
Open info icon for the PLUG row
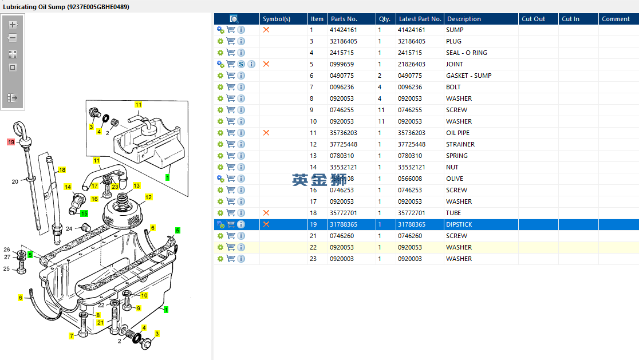click(241, 41)
